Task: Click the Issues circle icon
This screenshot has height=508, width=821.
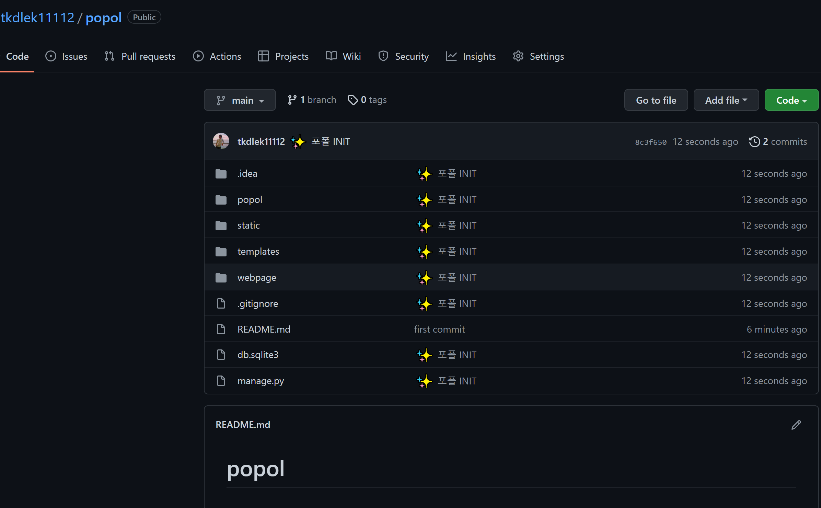Action: [x=50, y=56]
